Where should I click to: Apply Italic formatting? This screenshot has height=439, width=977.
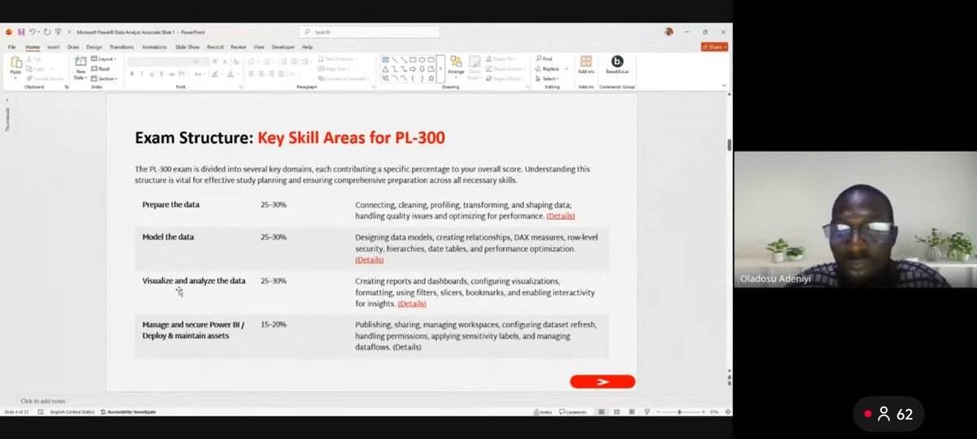click(141, 74)
